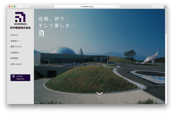Image resolution: width=174 pixels, height=114 pixels.
Task: Toggle the Safari sidebar button
Action: pyautogui.click(x=27, y=6)
